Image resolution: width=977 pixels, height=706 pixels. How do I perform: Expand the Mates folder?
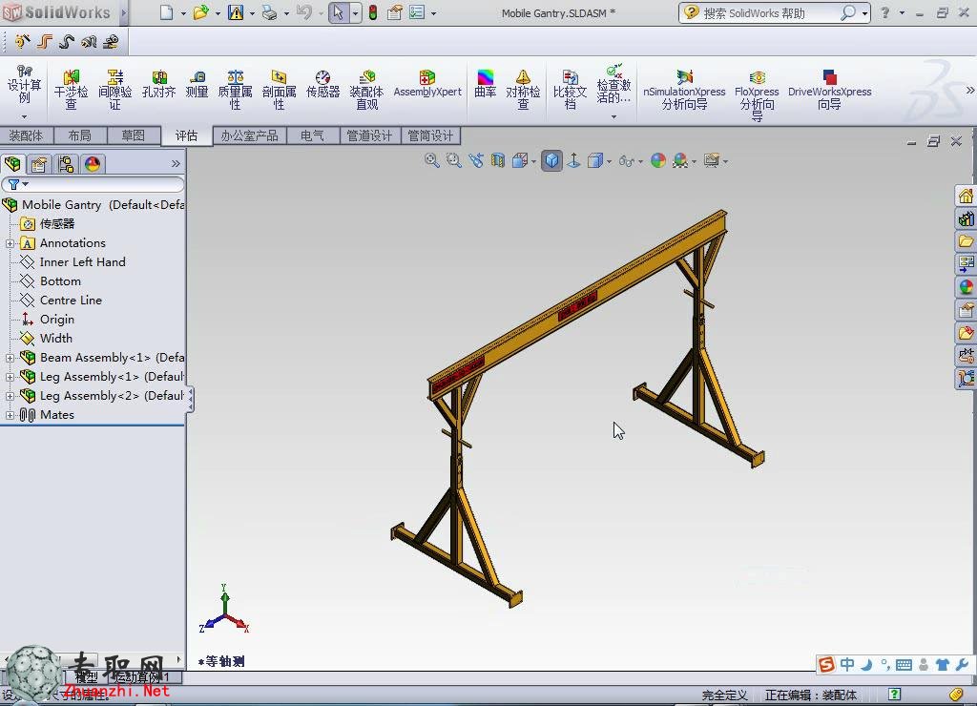pos(10,416)
